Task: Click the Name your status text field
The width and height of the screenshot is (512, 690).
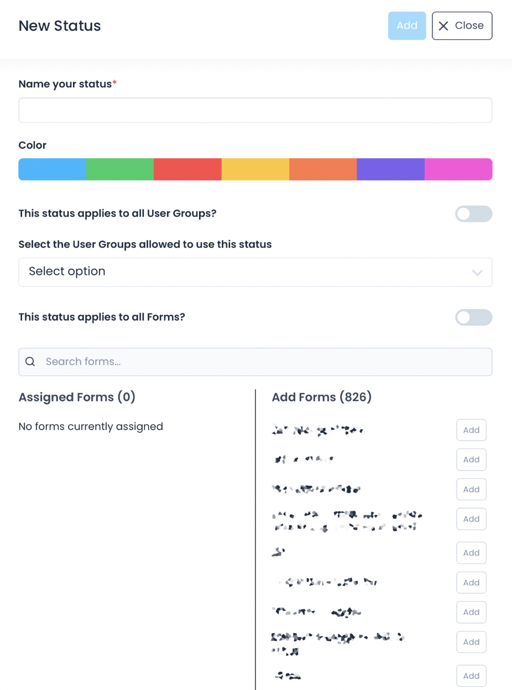Action: 255,111
